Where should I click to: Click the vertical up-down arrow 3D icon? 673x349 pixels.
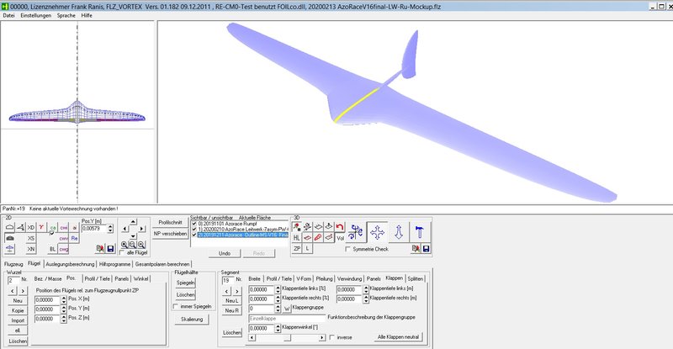point(400,232)
